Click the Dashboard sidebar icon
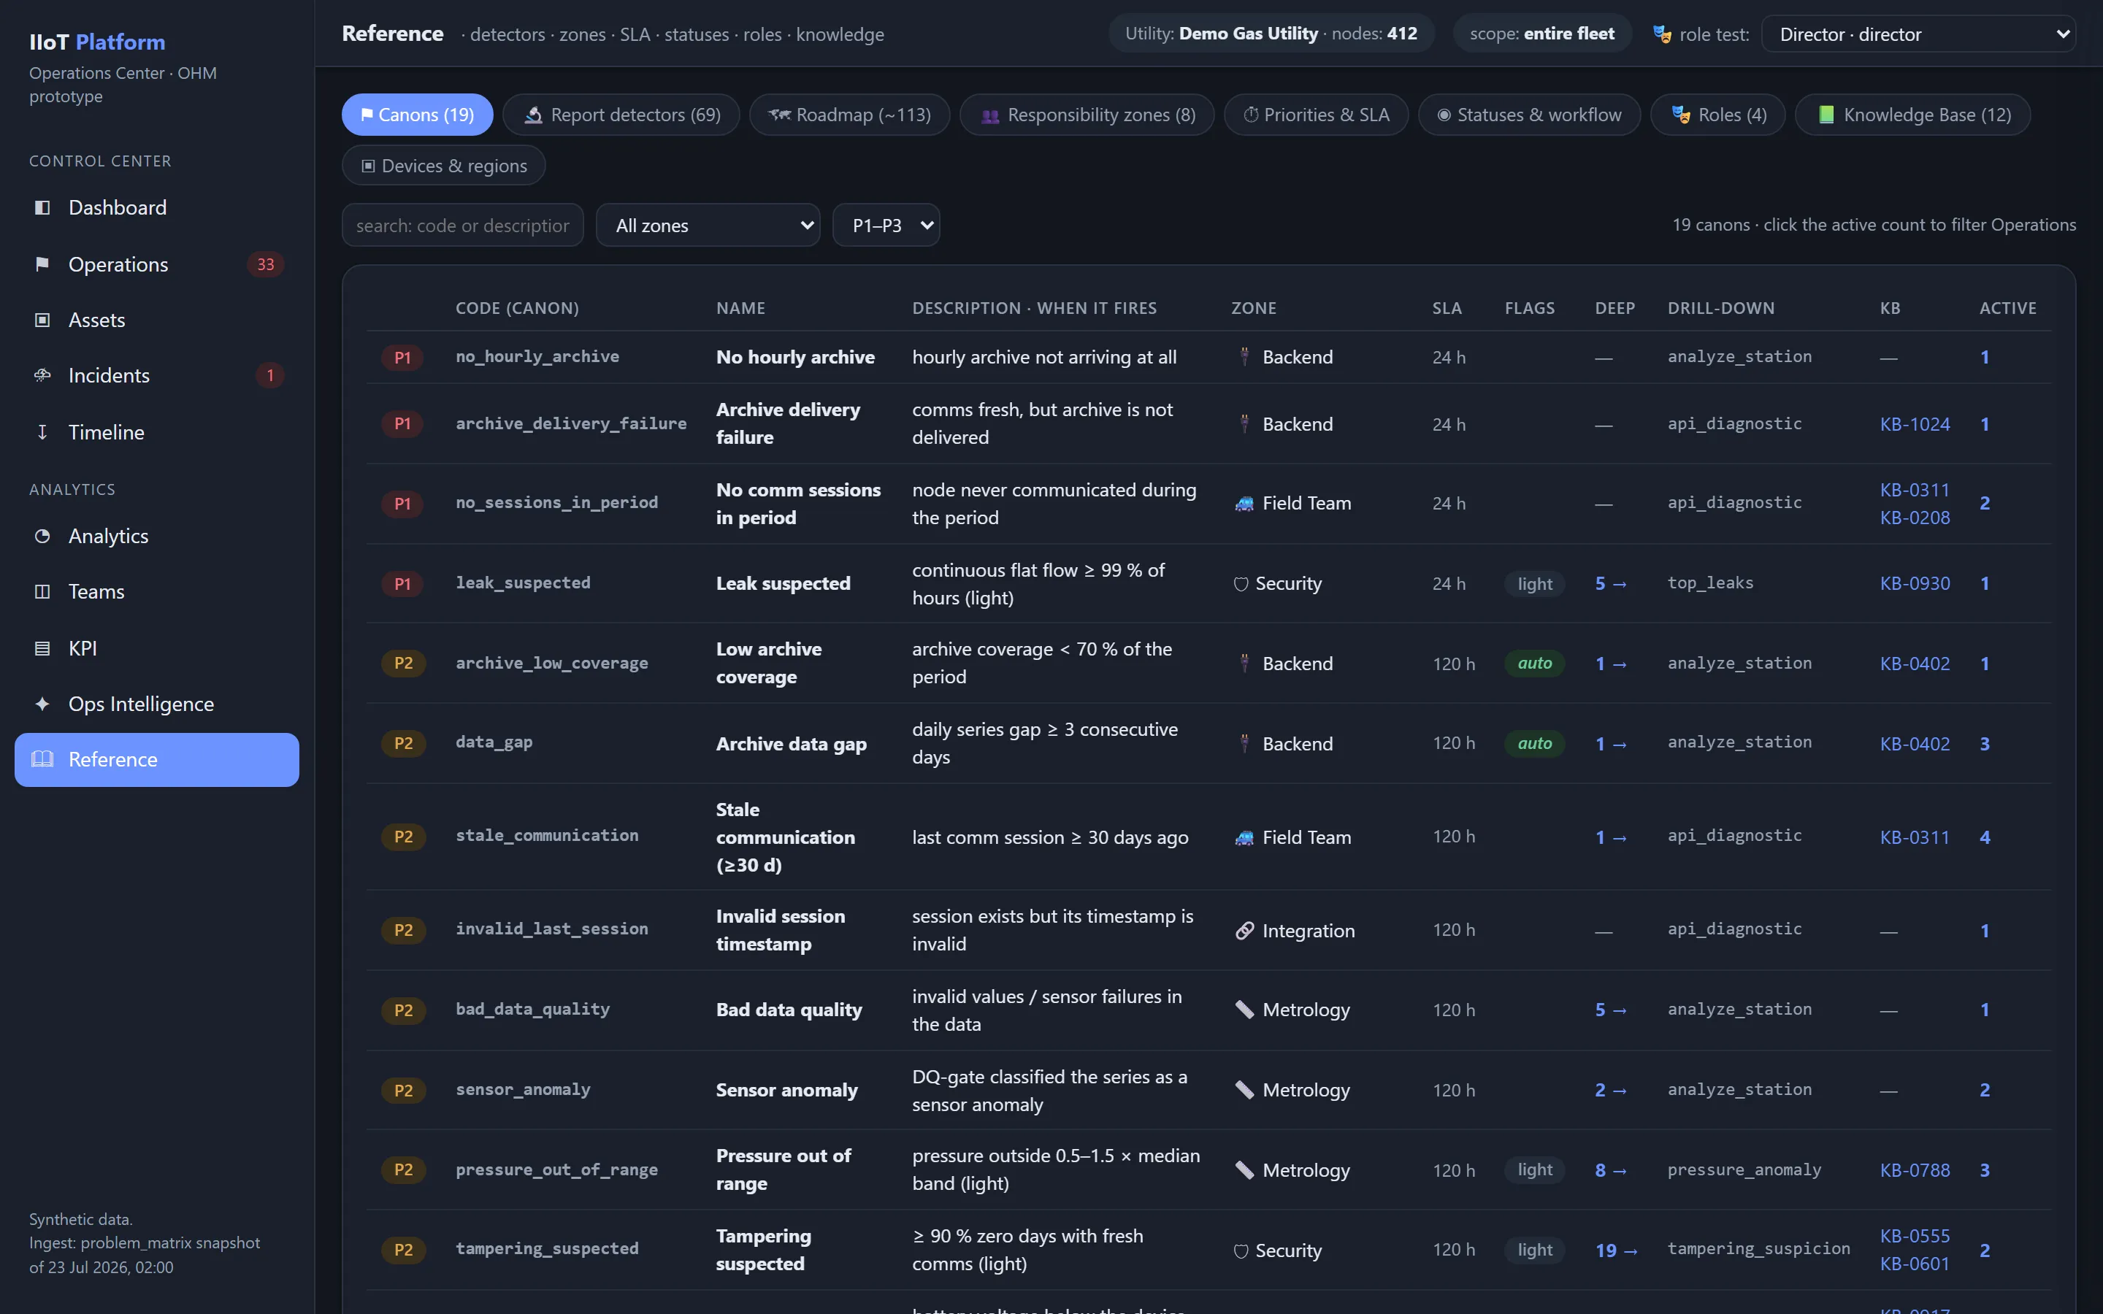Viewport: 2103px width, 1314px height. point(42,208)
